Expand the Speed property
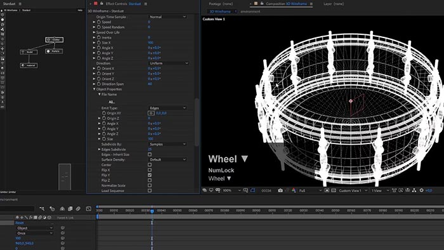Viewport: 444px width, 250px height. [95, 22]
